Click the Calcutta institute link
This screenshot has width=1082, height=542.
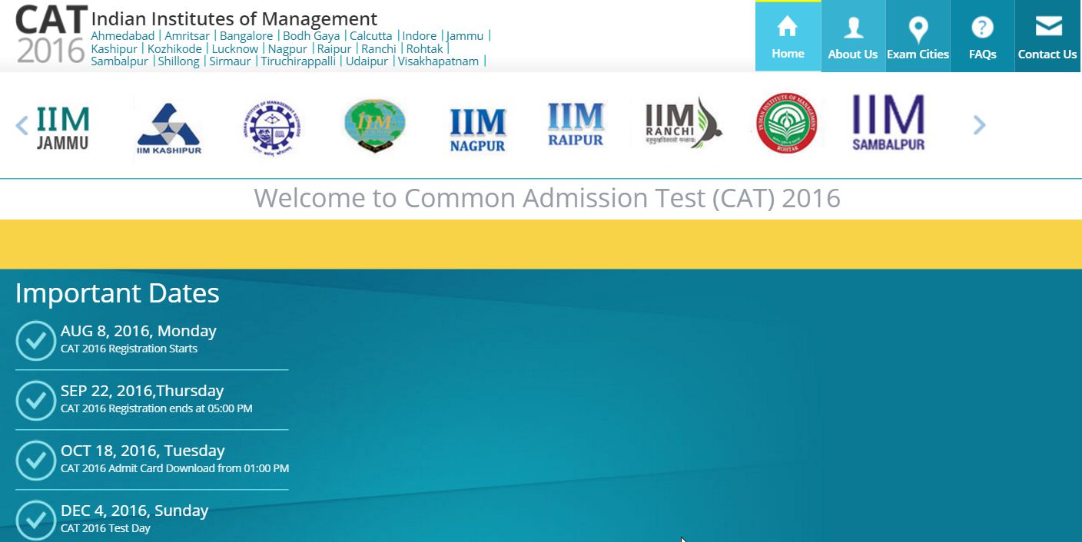tap(371, 36)
